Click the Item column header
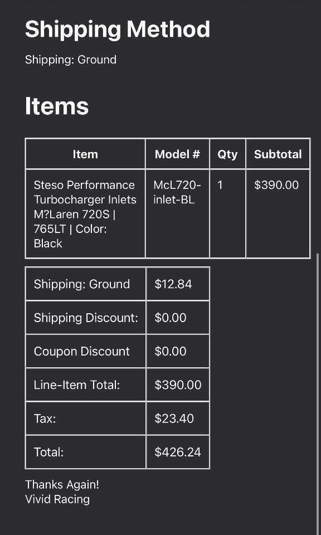 pyautogui.click(x=85, y=154)
